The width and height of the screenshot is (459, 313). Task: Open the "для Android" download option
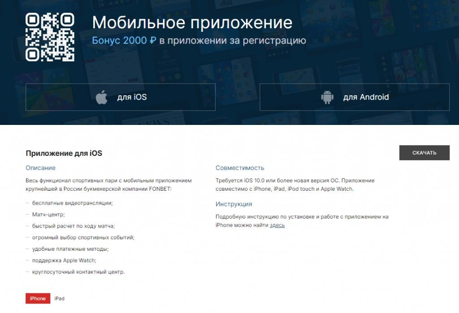pos(355,97)
